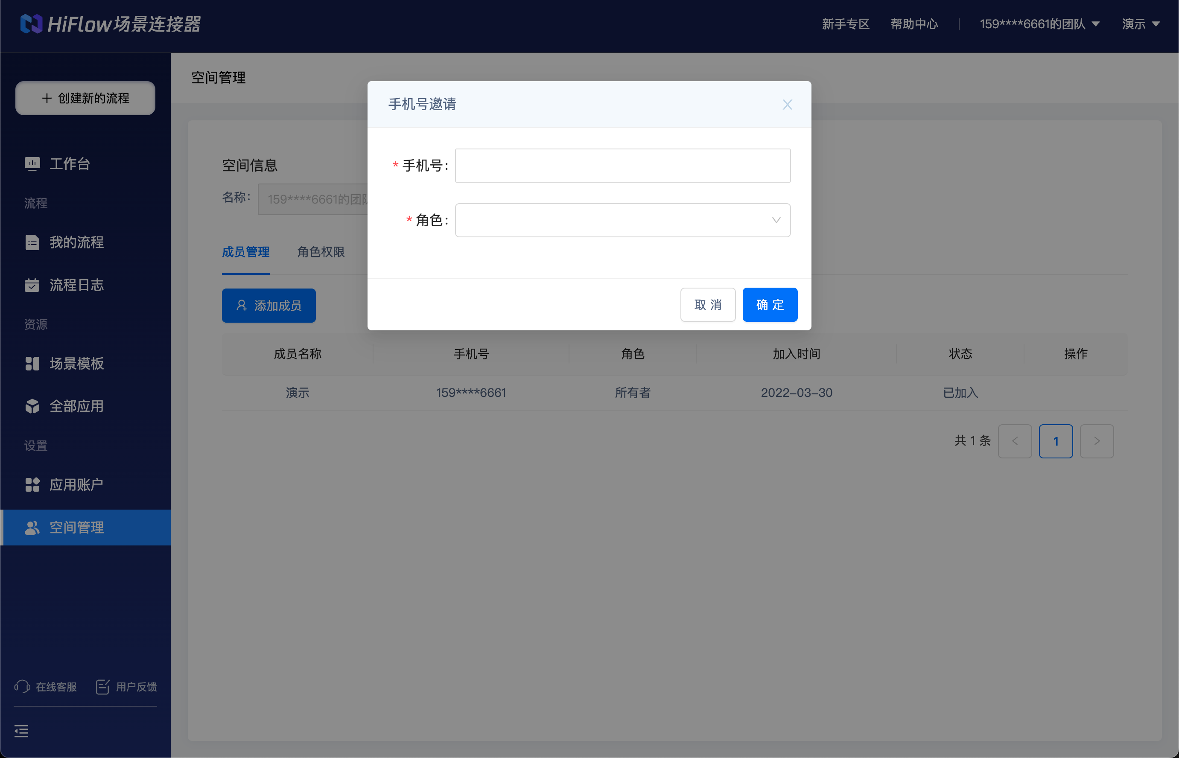Confirm with the 确定 button

770,305
